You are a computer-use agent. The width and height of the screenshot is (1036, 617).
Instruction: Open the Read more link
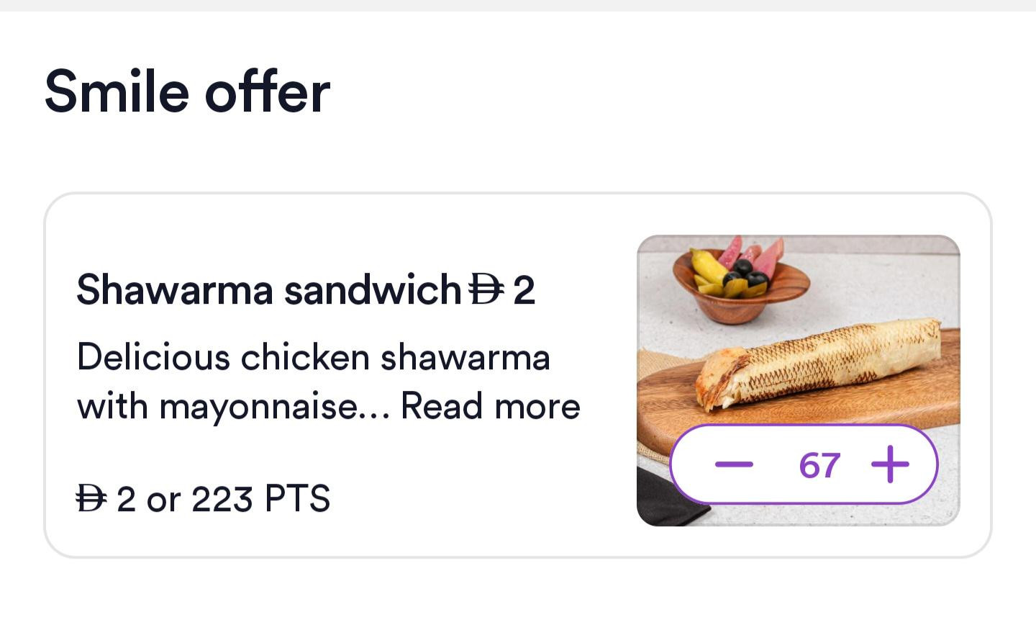490,406
